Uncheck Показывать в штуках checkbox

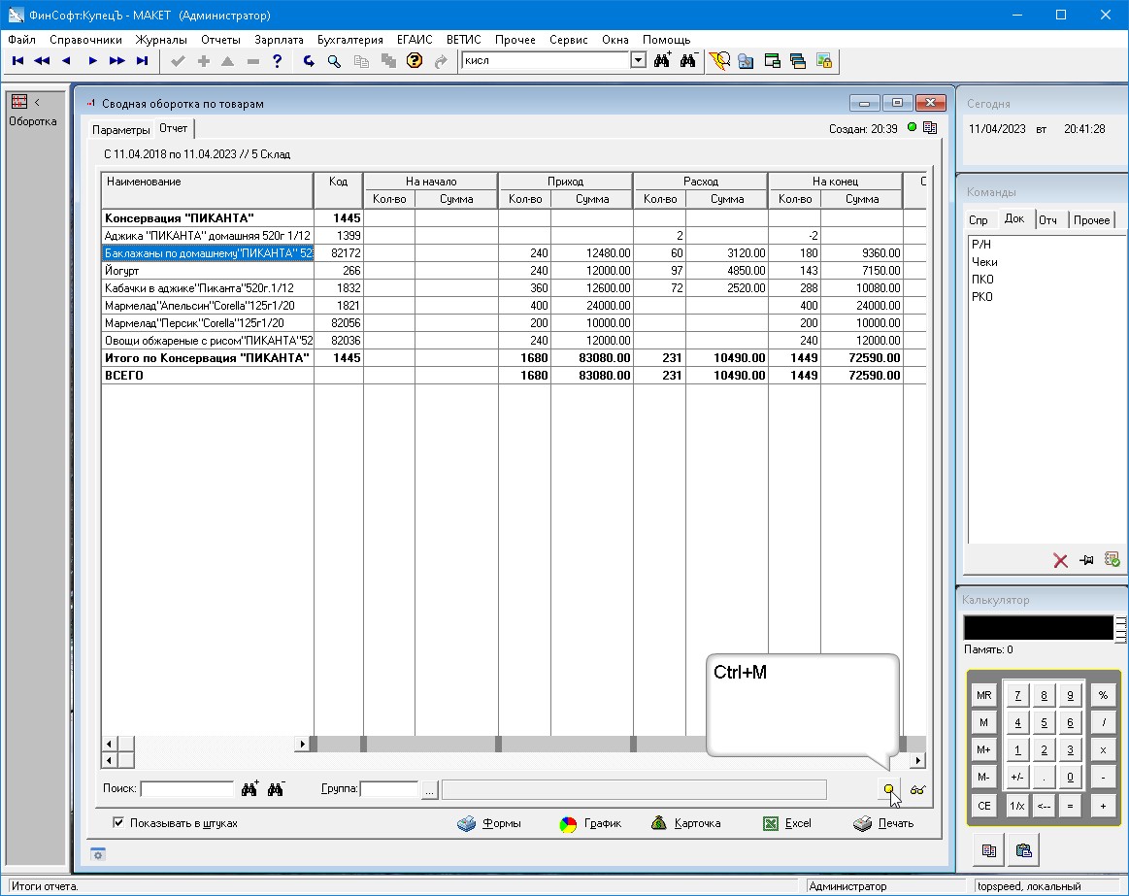(118, 823)
